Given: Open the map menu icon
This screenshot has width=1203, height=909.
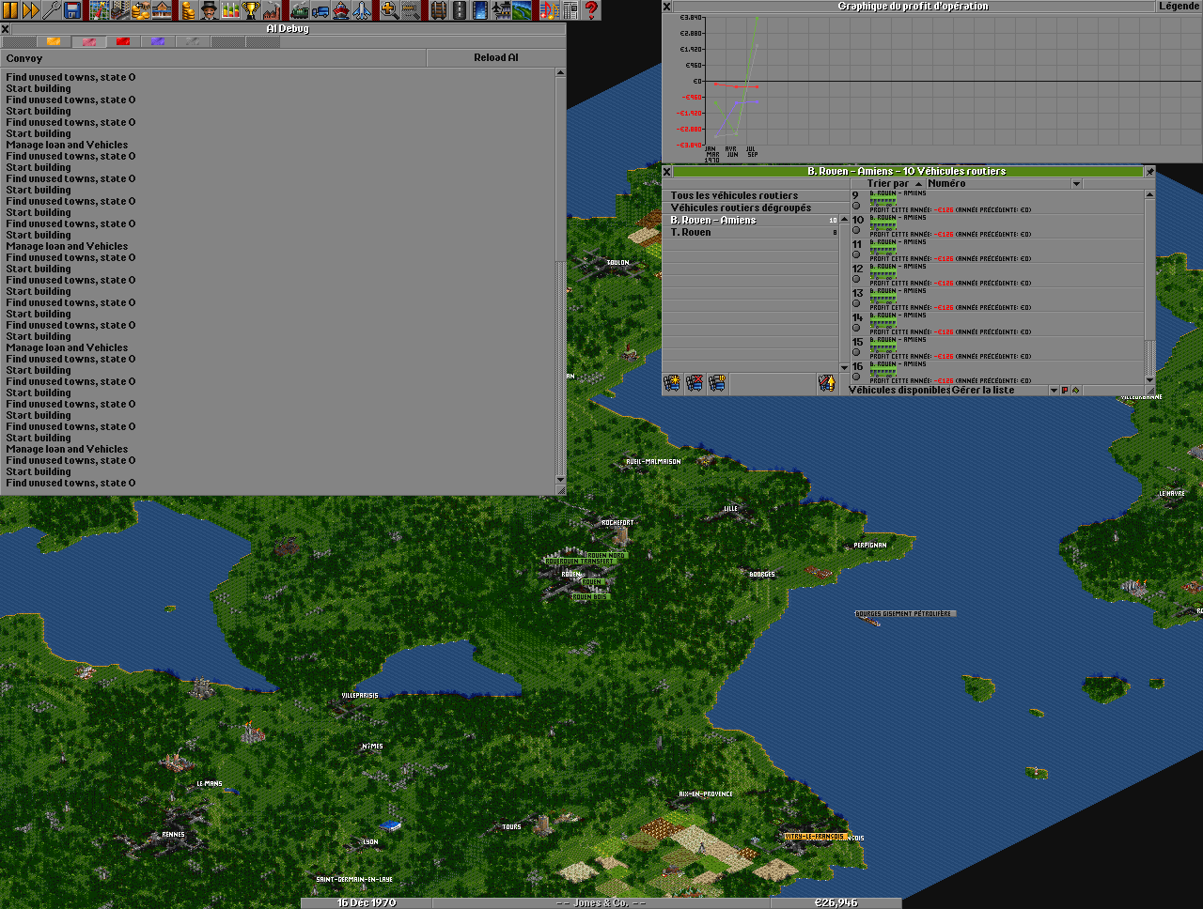Looking at the screenshot, I should [100, 10].
